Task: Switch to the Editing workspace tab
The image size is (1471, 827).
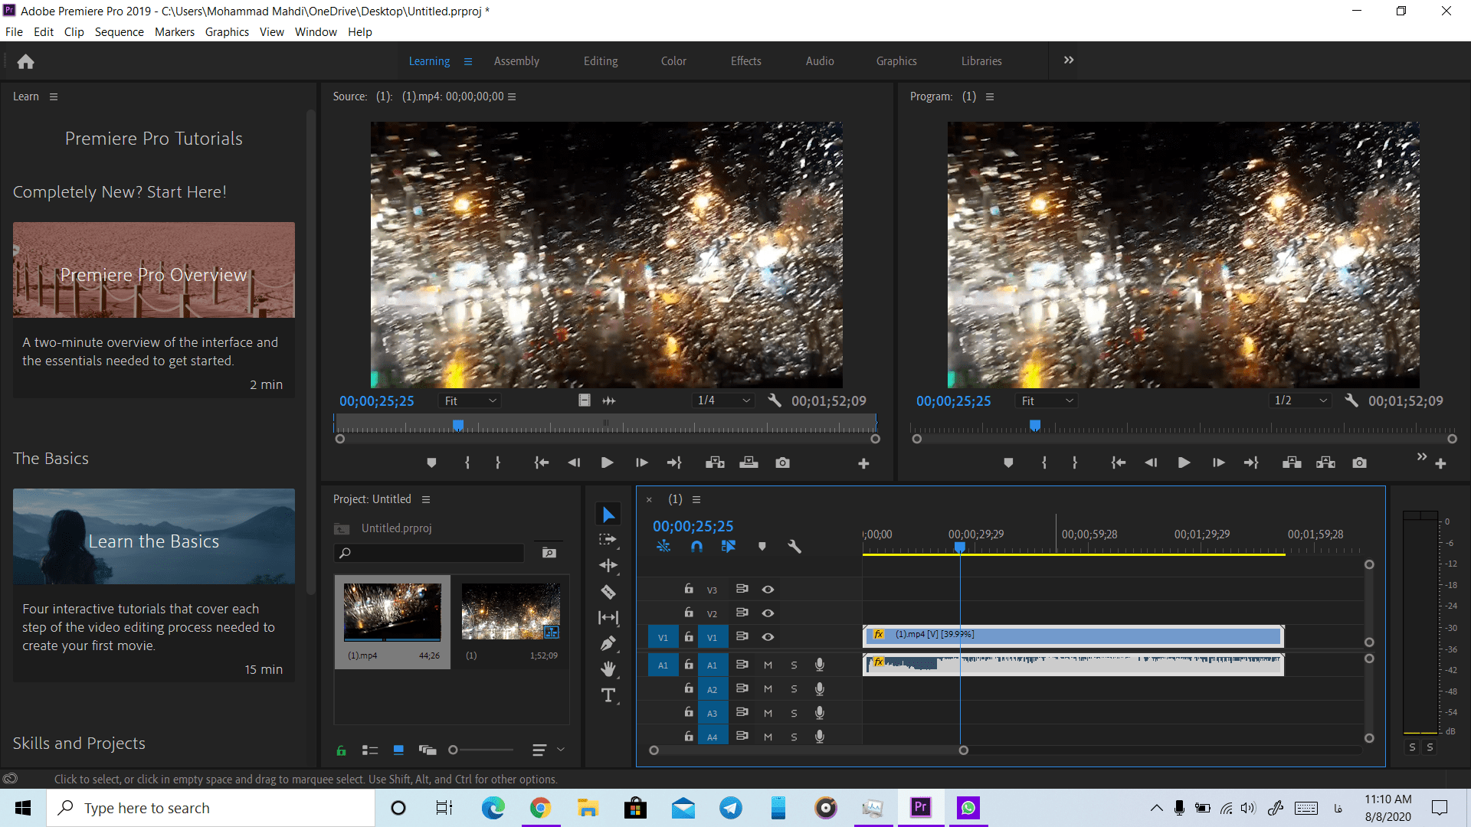Action: 601,61
